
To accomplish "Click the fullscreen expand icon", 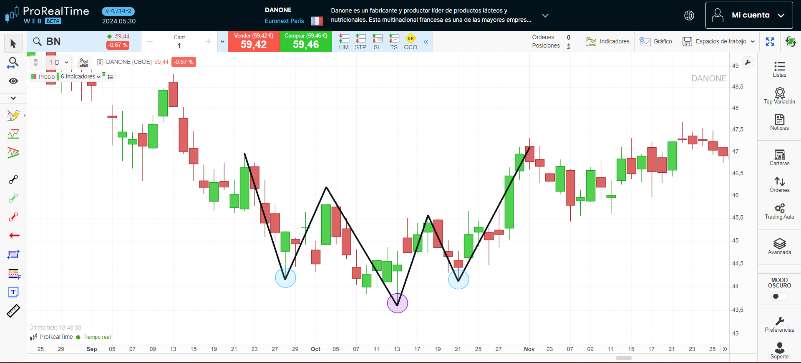I will click(x=770, y=42).
